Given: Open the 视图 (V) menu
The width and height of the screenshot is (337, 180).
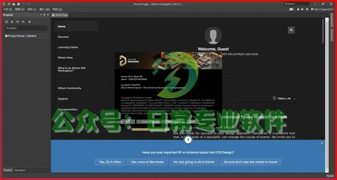Looking at the screenshot, I should pos(20,10).
